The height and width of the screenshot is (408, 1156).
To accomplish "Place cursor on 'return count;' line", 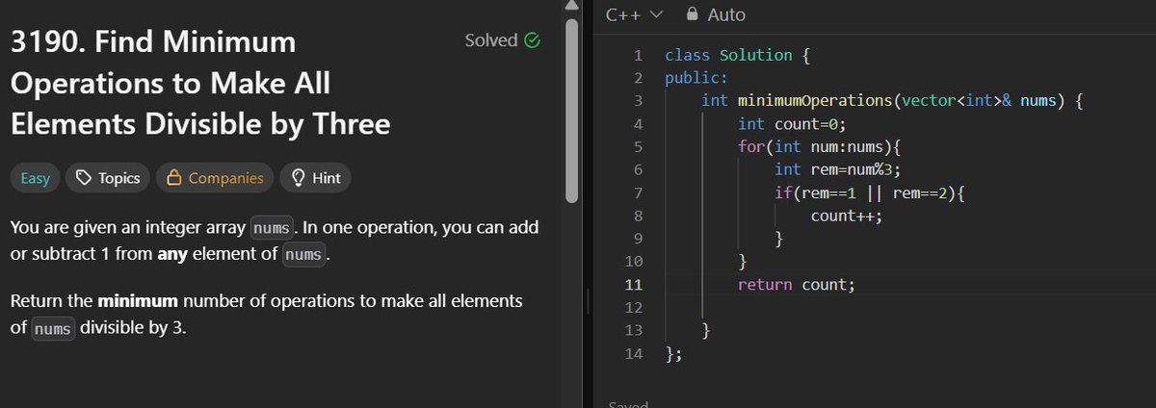I will pyautogui.click(x=796, y=285).
